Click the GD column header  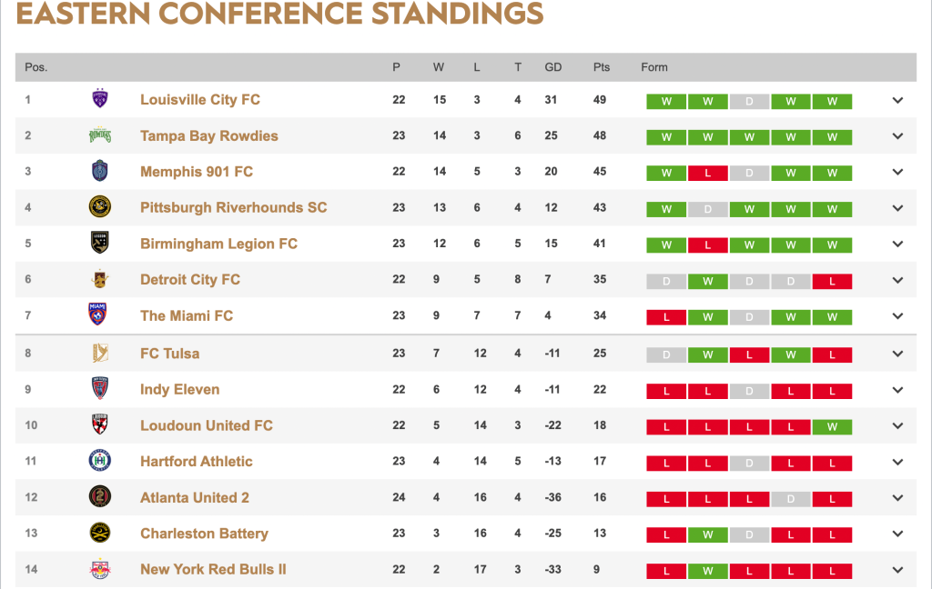tap(552, 67)
